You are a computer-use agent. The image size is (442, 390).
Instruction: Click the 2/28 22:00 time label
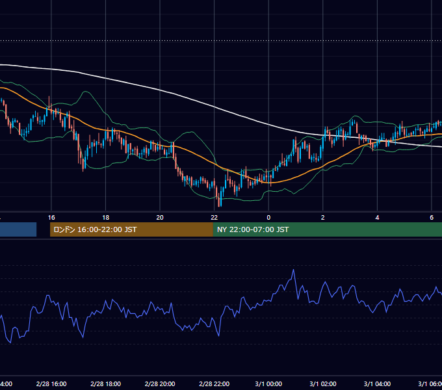[214, 383]
